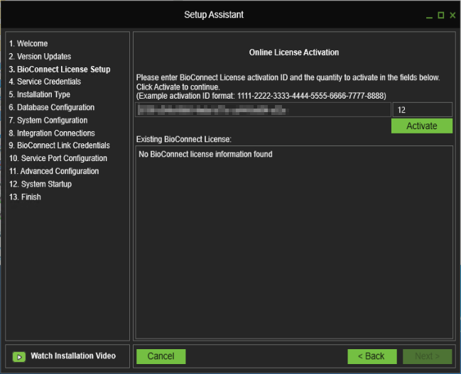Click the existing license information box
Screen dimensions: 461x374
[294, 241]
